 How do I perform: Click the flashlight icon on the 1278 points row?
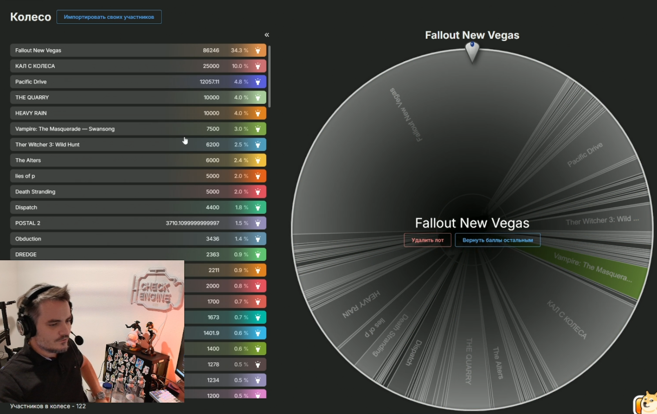click(258, 365)
